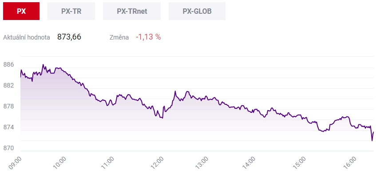Image resolution: width=376 pixels, height=175 pixels.
Task: Click the 14:00 time axis label
Action: [249, 163]
